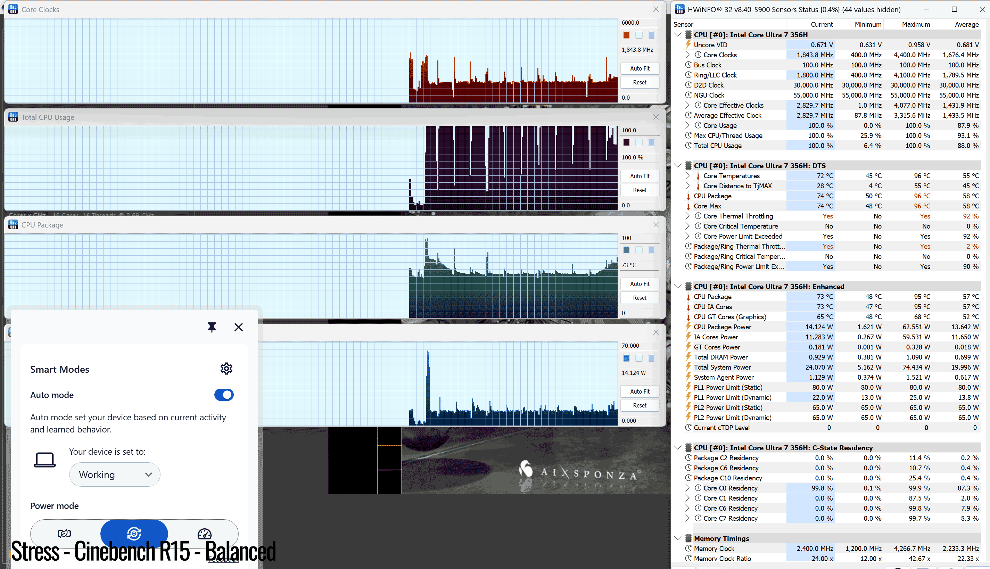Open Smart Modes settings gear
Screen dimensions: 990x569
coord(226,369)
